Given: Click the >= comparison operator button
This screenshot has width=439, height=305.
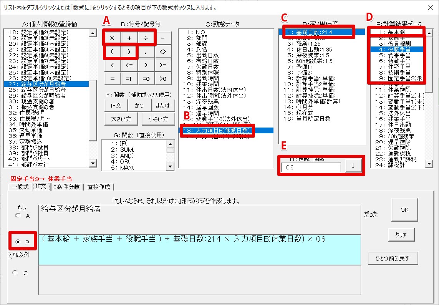Looking at the screenshot, I should 163,65.
